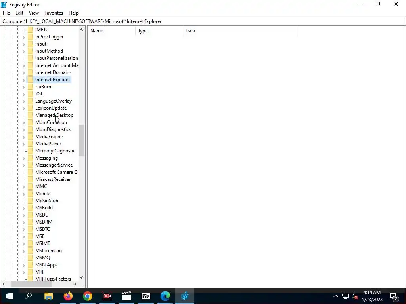Click the registry path address bar
This screenshot has width=406, height=304.
click(x=203, y=21)
